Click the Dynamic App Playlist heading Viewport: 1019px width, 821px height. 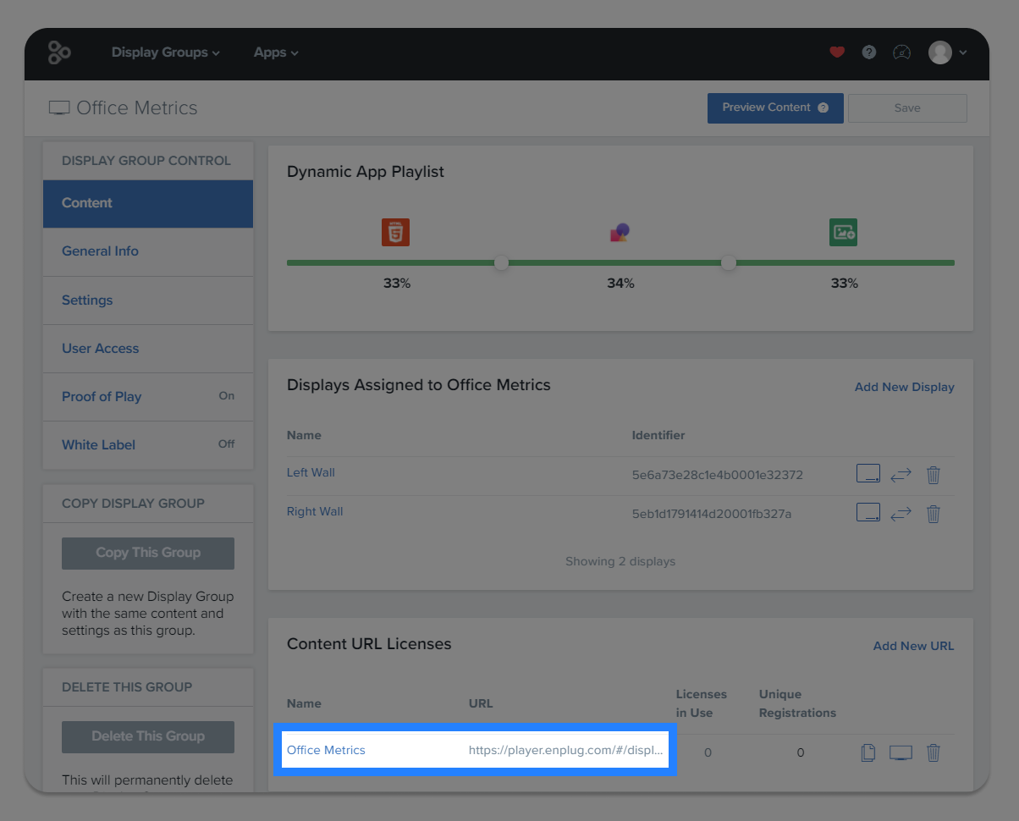[x=366, y=172]
